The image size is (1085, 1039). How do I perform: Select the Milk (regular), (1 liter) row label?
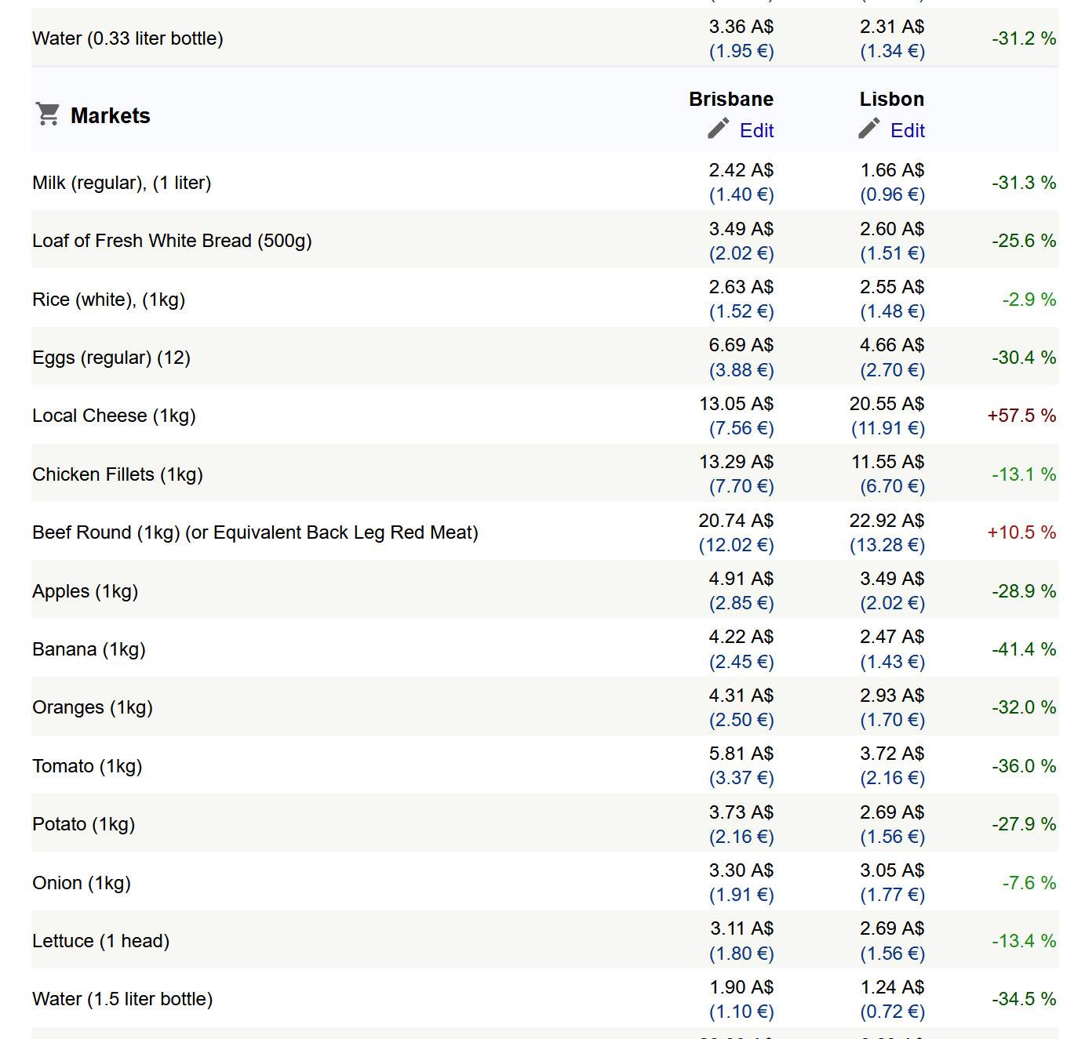tap(122, 183)
